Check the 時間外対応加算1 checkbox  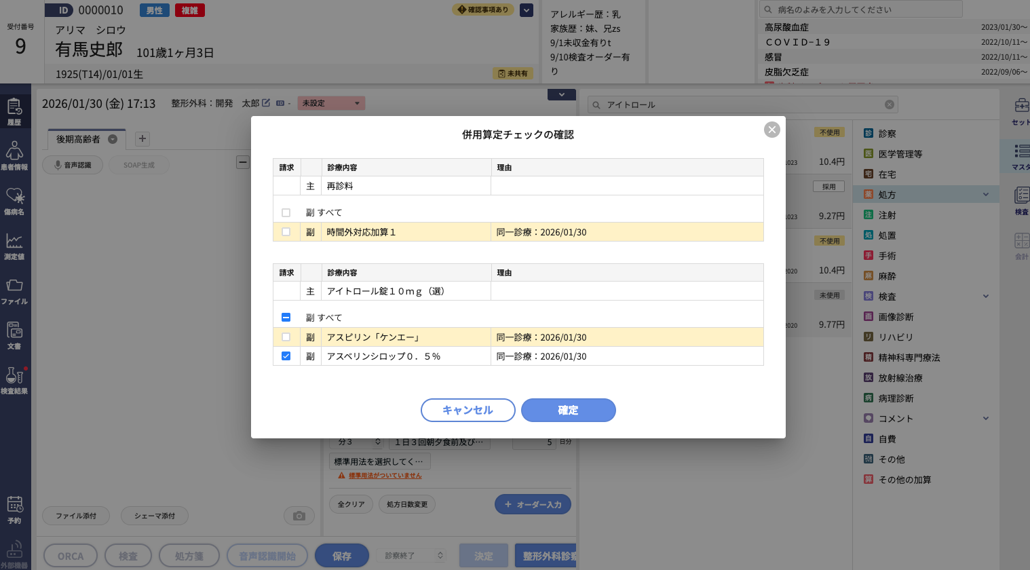tap(286, 232)
